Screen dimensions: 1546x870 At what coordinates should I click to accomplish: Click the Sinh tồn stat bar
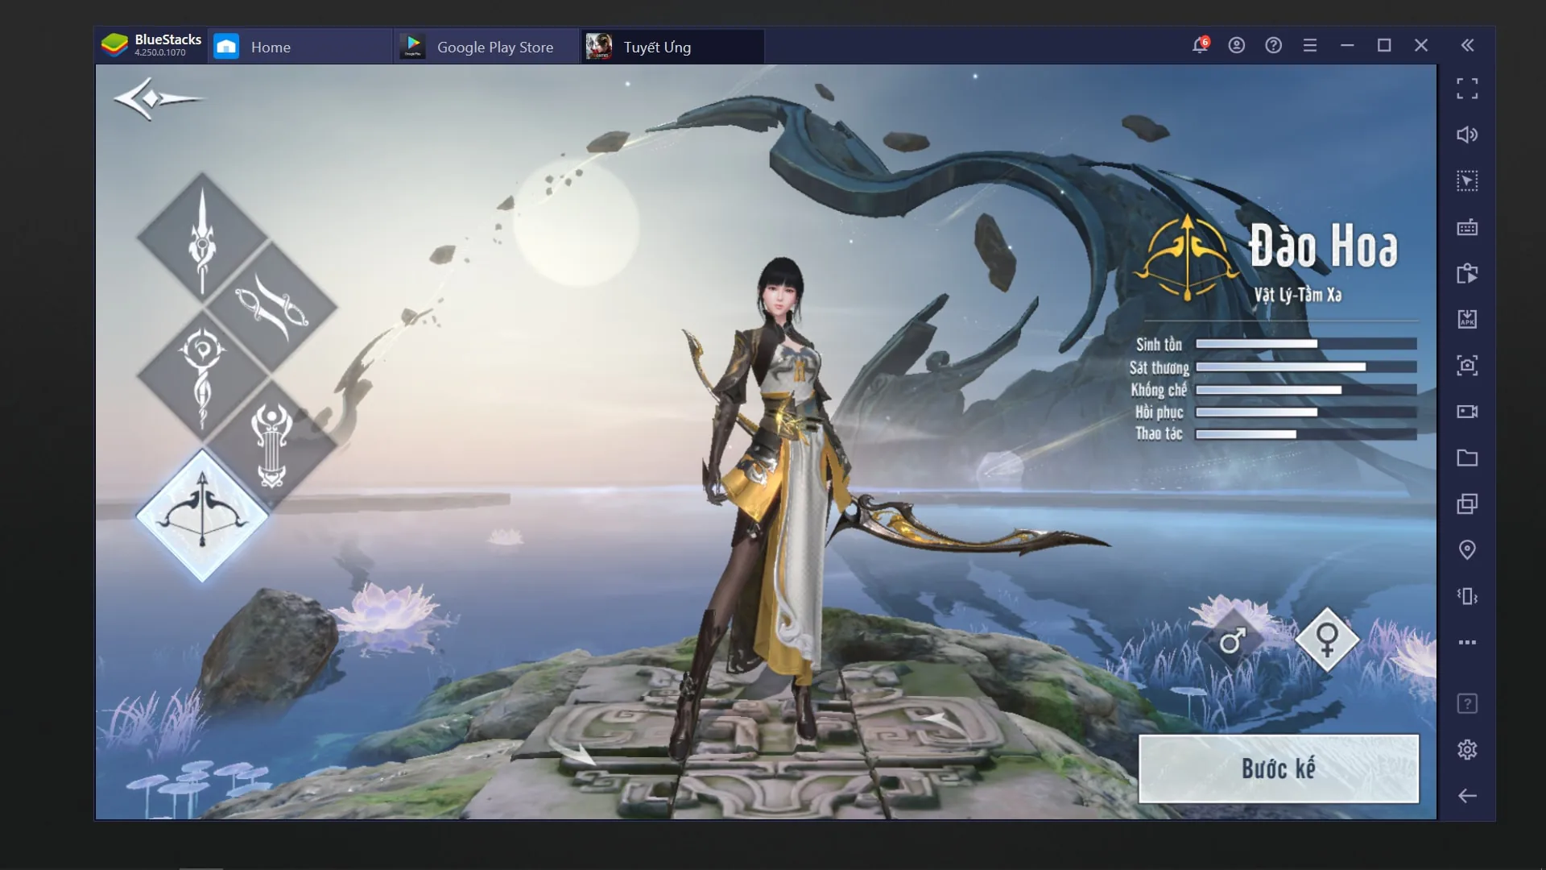click(x=1306, y=344)
